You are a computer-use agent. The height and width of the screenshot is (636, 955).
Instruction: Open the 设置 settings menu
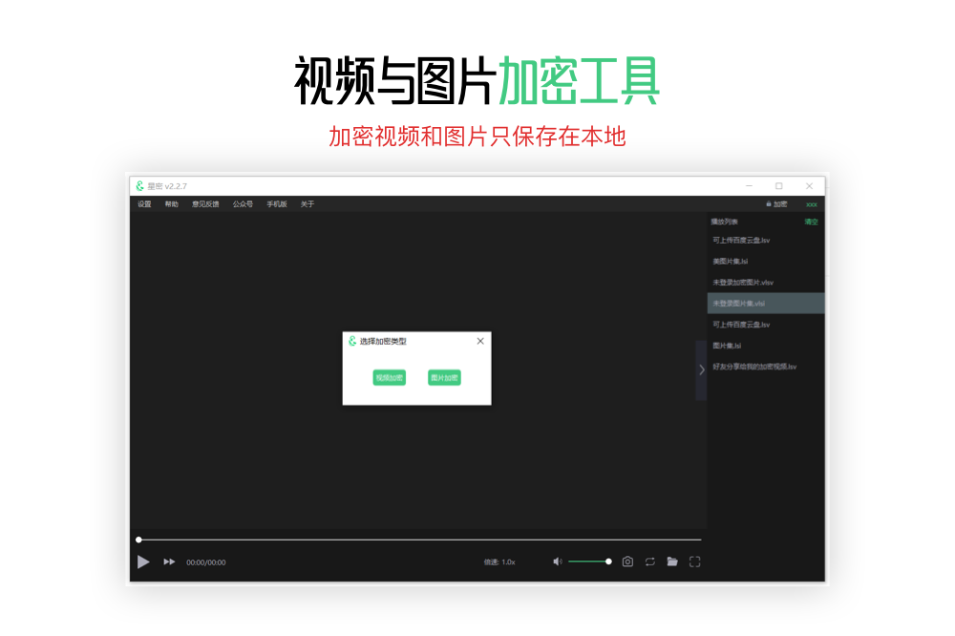(144, 204)
